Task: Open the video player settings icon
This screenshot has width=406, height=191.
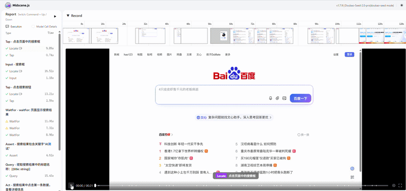Action: click(x=394, y=185)
